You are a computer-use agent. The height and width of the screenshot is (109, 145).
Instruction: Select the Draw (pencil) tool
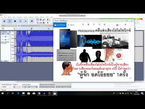point(43,20)
